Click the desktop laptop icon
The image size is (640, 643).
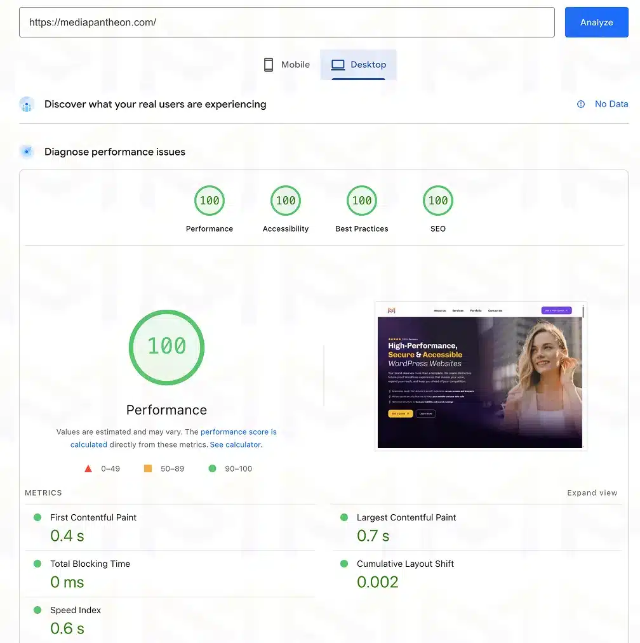click(x=338, y=65)
